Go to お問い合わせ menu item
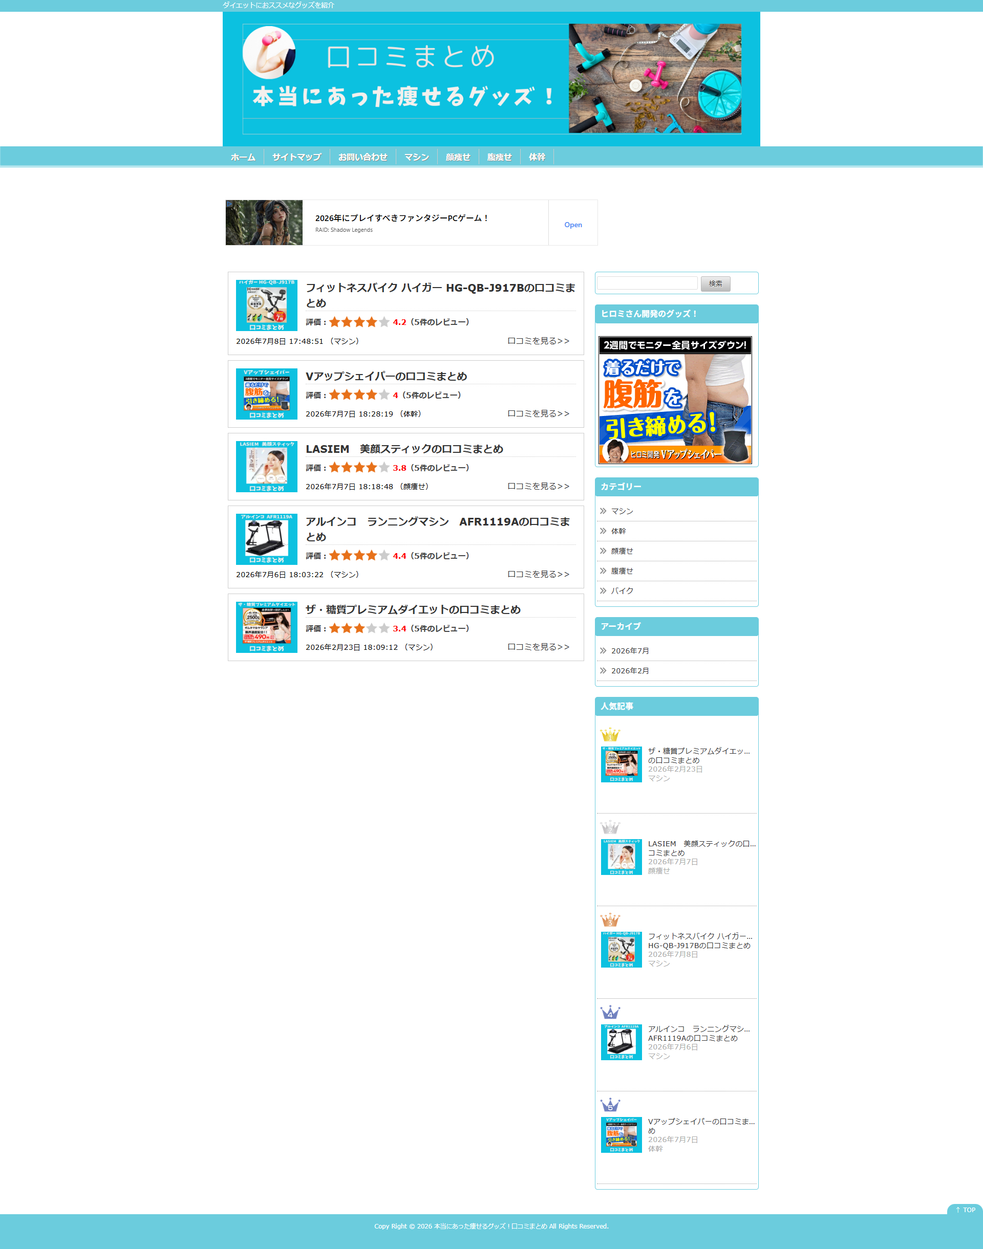 [x=362, y=157]
